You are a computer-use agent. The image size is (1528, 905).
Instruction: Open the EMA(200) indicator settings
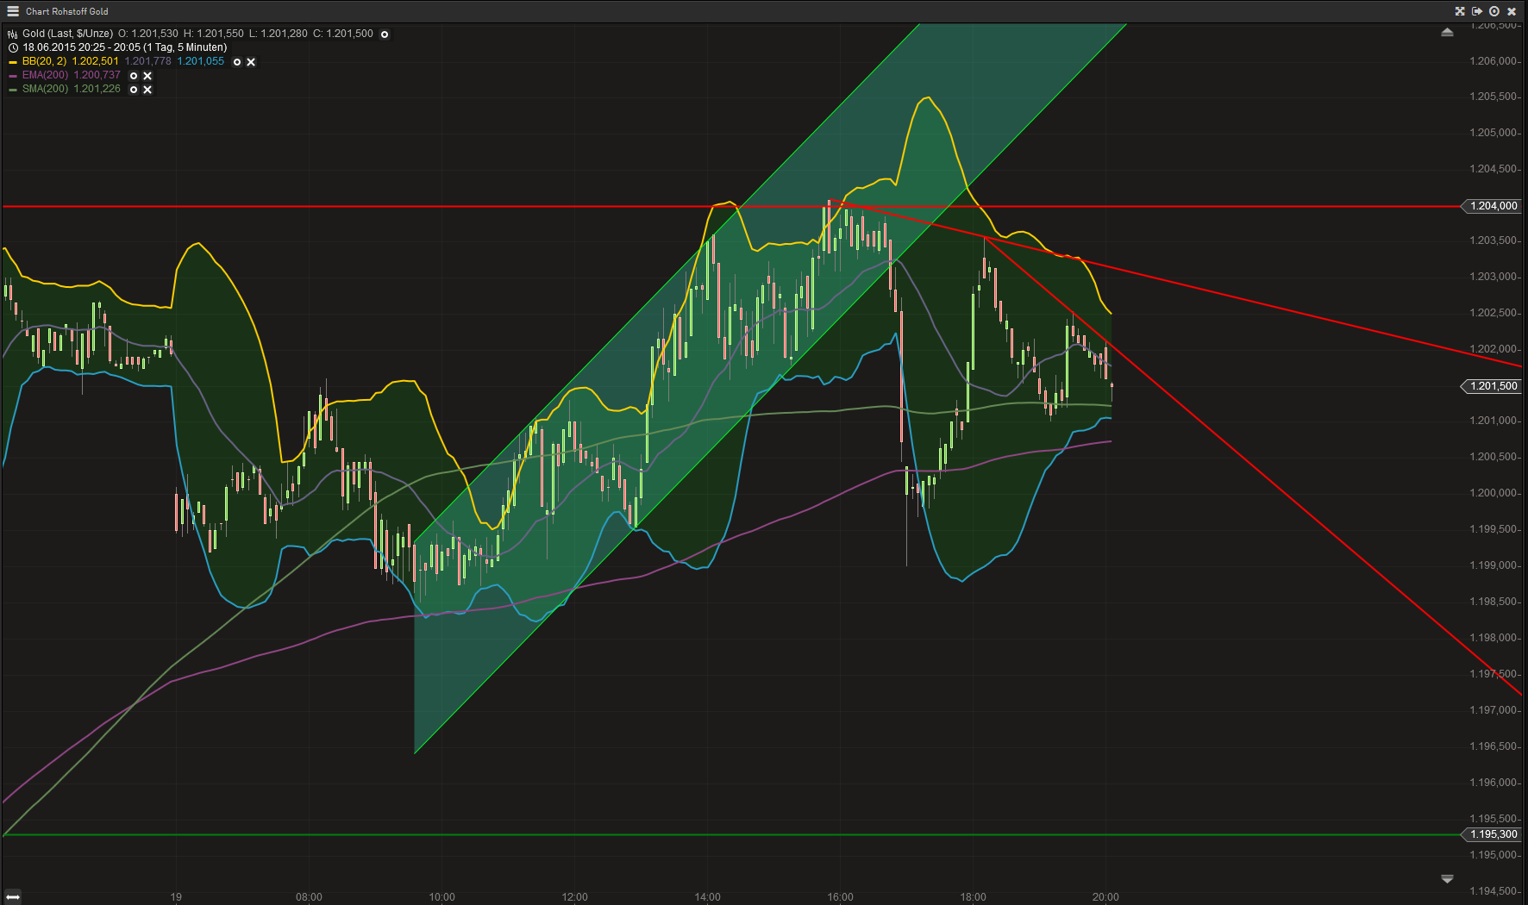(x=133, y=76)
